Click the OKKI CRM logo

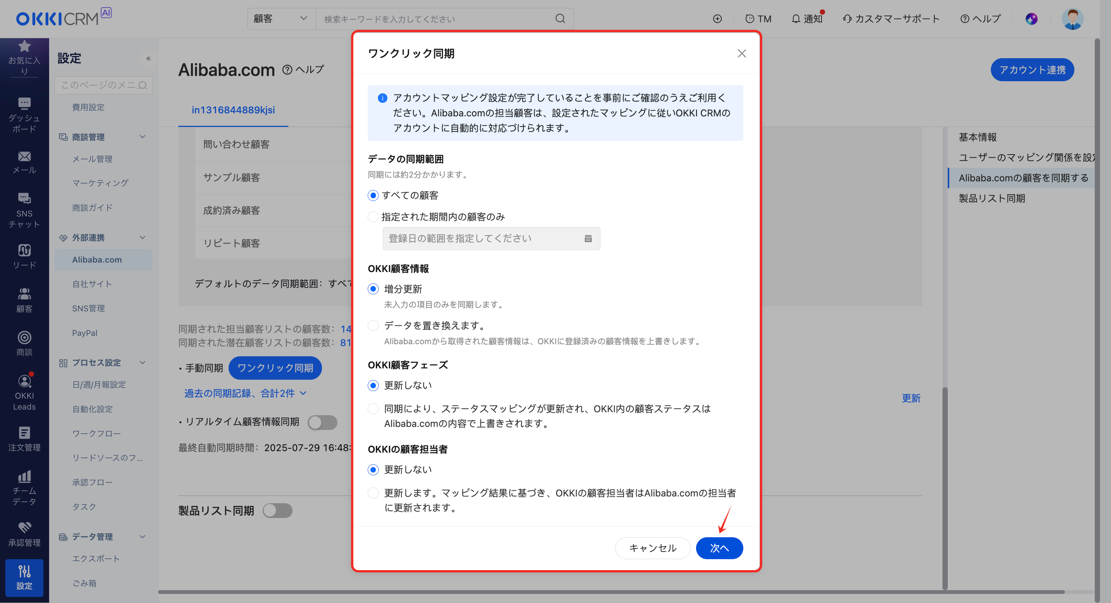point(63,17)
